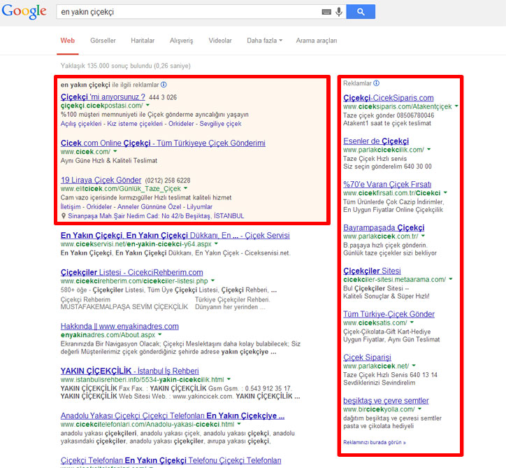
Task: Switch to the Haritalar tab
Action: [x=143, y=41]
